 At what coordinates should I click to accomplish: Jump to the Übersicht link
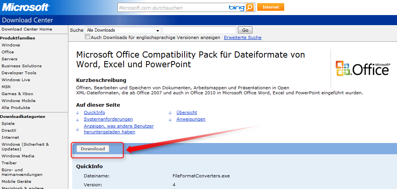pyautogui.click(x=187, y=112)
